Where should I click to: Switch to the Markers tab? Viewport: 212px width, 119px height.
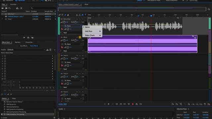click(18, 42)
